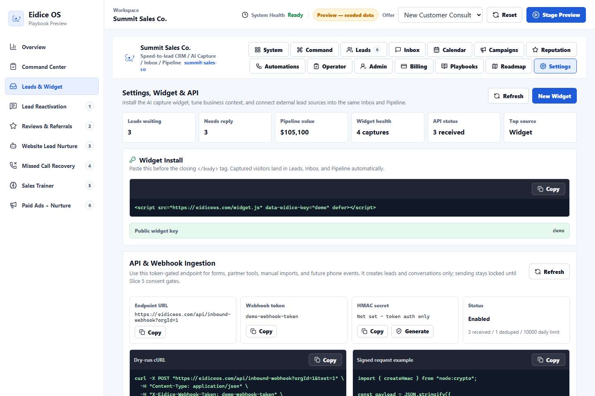Select the Sales Trainer sidebar item
The width and height of the screenshot is (595, 396).
[52, 186]
